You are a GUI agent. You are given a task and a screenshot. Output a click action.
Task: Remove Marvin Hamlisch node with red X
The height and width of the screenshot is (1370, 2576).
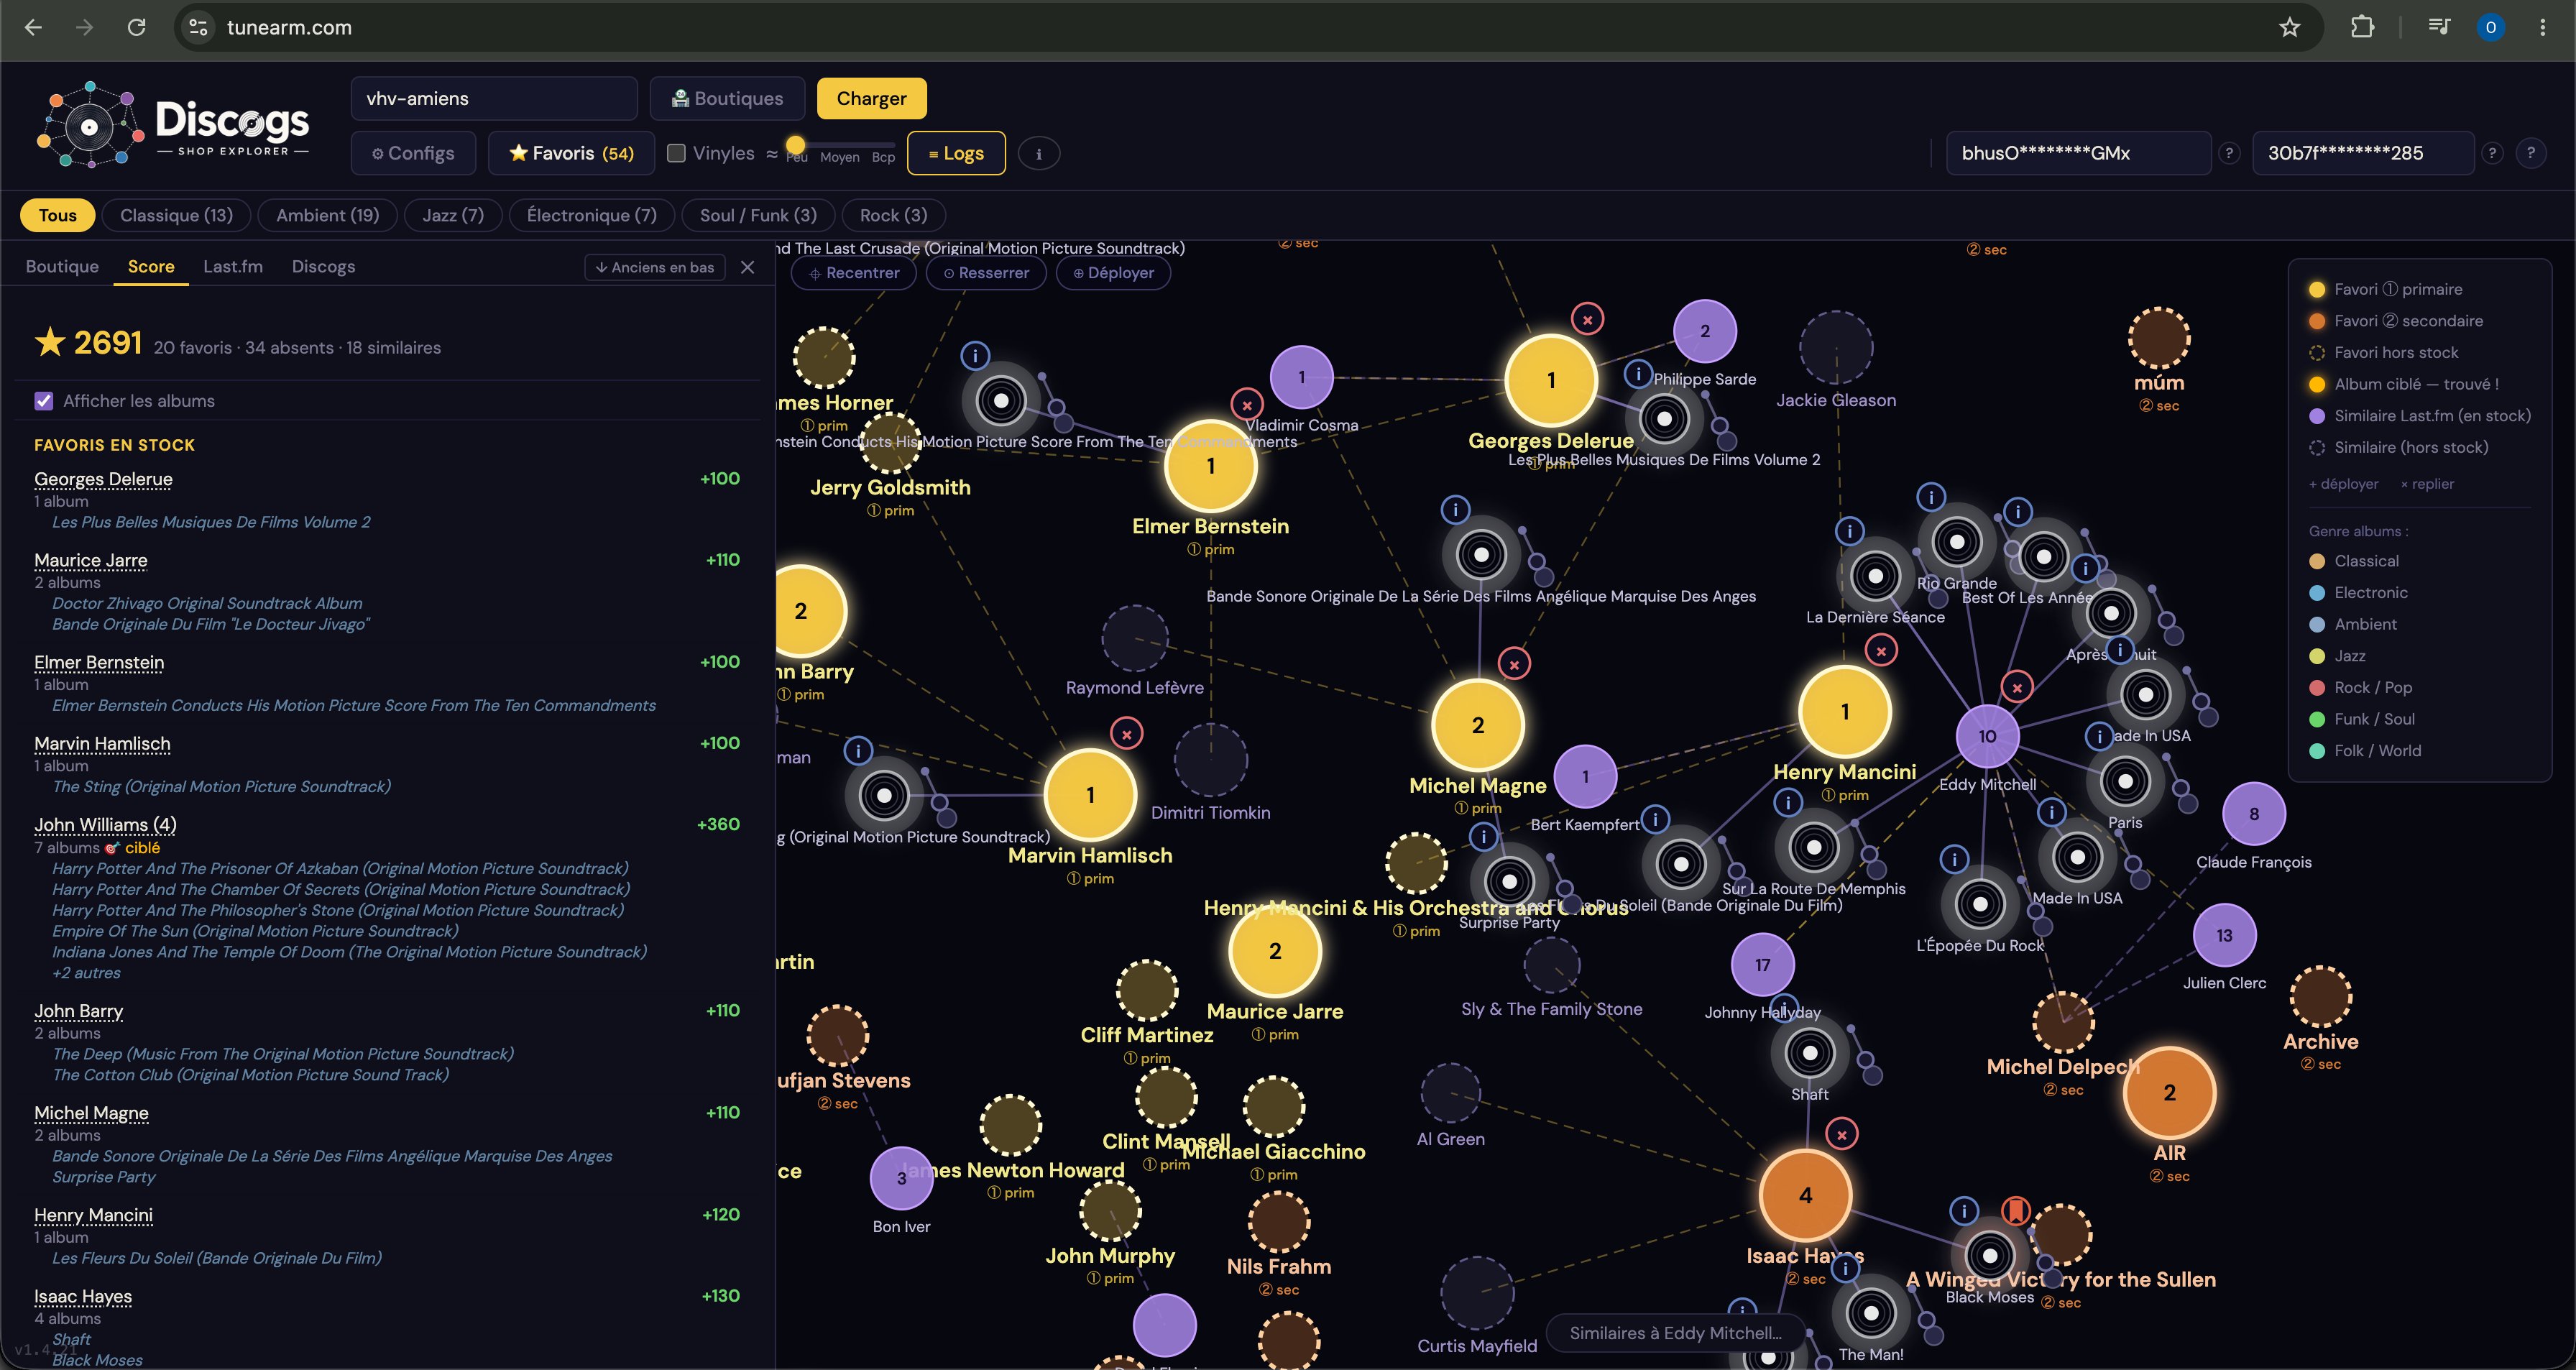pos(1126,734)
